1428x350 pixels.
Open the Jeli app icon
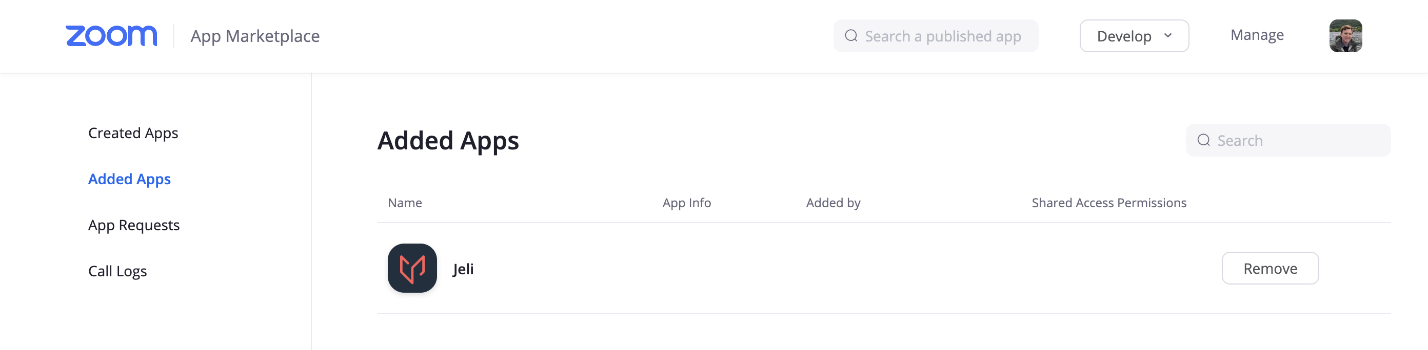pyautogui.click(x=412, y=268)
